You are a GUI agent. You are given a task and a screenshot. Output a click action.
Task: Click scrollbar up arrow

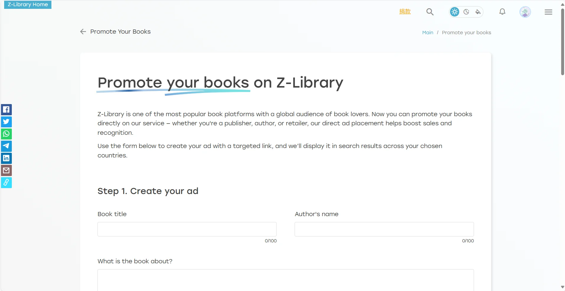pyautogui.click(x=563, y=4)
